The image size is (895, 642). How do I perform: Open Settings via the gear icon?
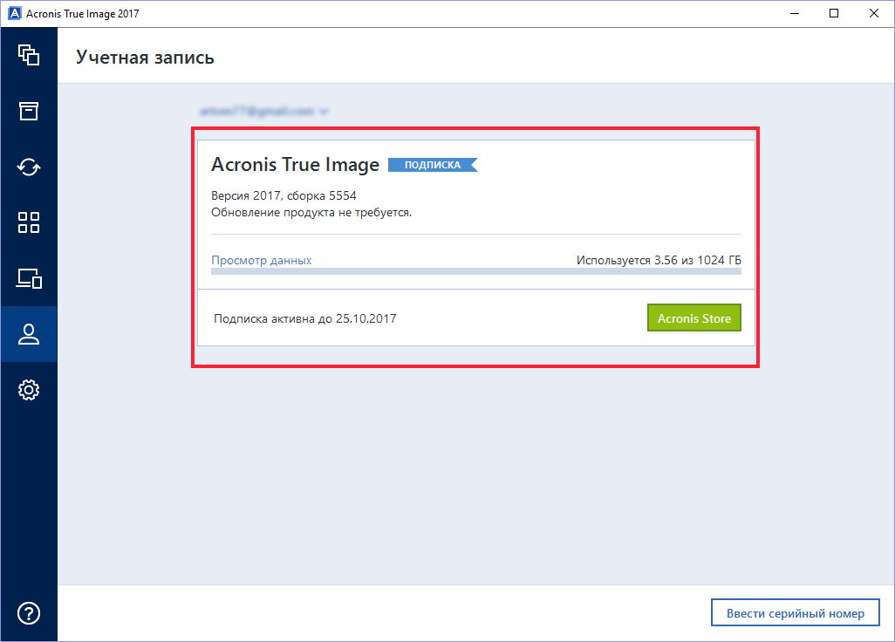tap(29, 390)
